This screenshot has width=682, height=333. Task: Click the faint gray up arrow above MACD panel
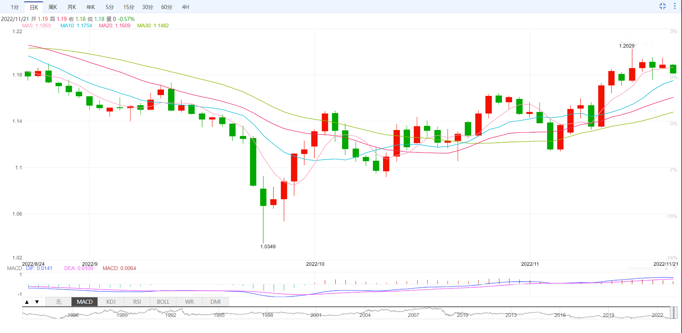[x=666, y=269]
